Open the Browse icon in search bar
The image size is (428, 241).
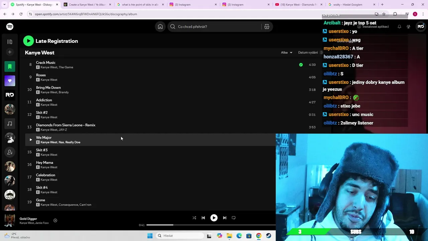267,26
